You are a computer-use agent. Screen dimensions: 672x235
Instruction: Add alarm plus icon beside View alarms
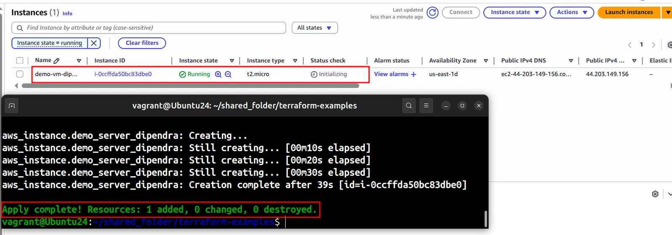[x=414, y=74]
